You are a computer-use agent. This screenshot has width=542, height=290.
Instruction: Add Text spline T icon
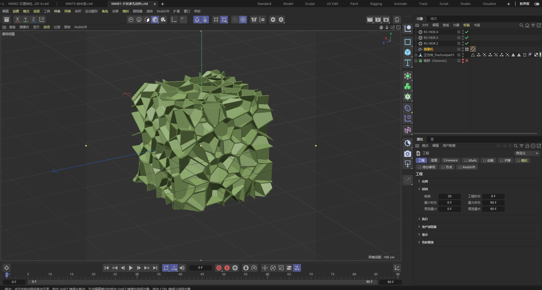(x=408, y=63)
